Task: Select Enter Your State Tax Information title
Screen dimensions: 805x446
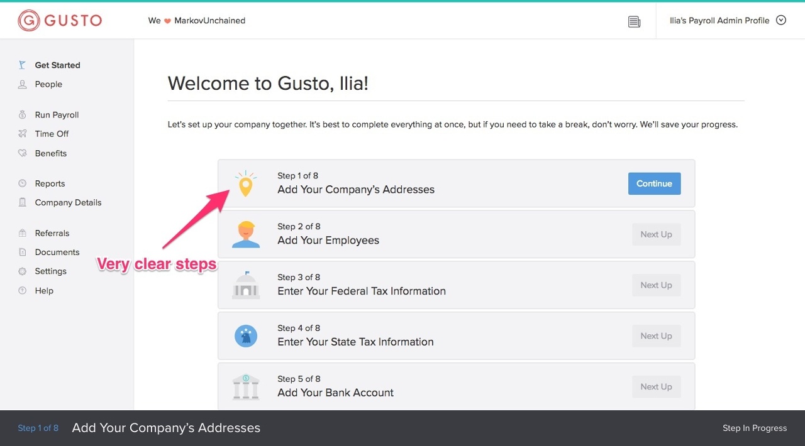Action: pyautogui.click(x=355, y=342)
